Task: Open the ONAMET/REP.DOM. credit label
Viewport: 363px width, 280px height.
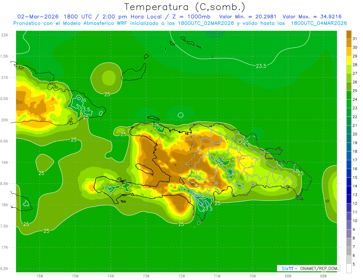Action: tap(320, 268)
